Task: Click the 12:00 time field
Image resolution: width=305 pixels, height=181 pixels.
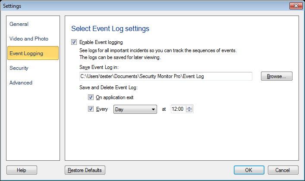Action: pyautogui.click(x=178, y=109)
